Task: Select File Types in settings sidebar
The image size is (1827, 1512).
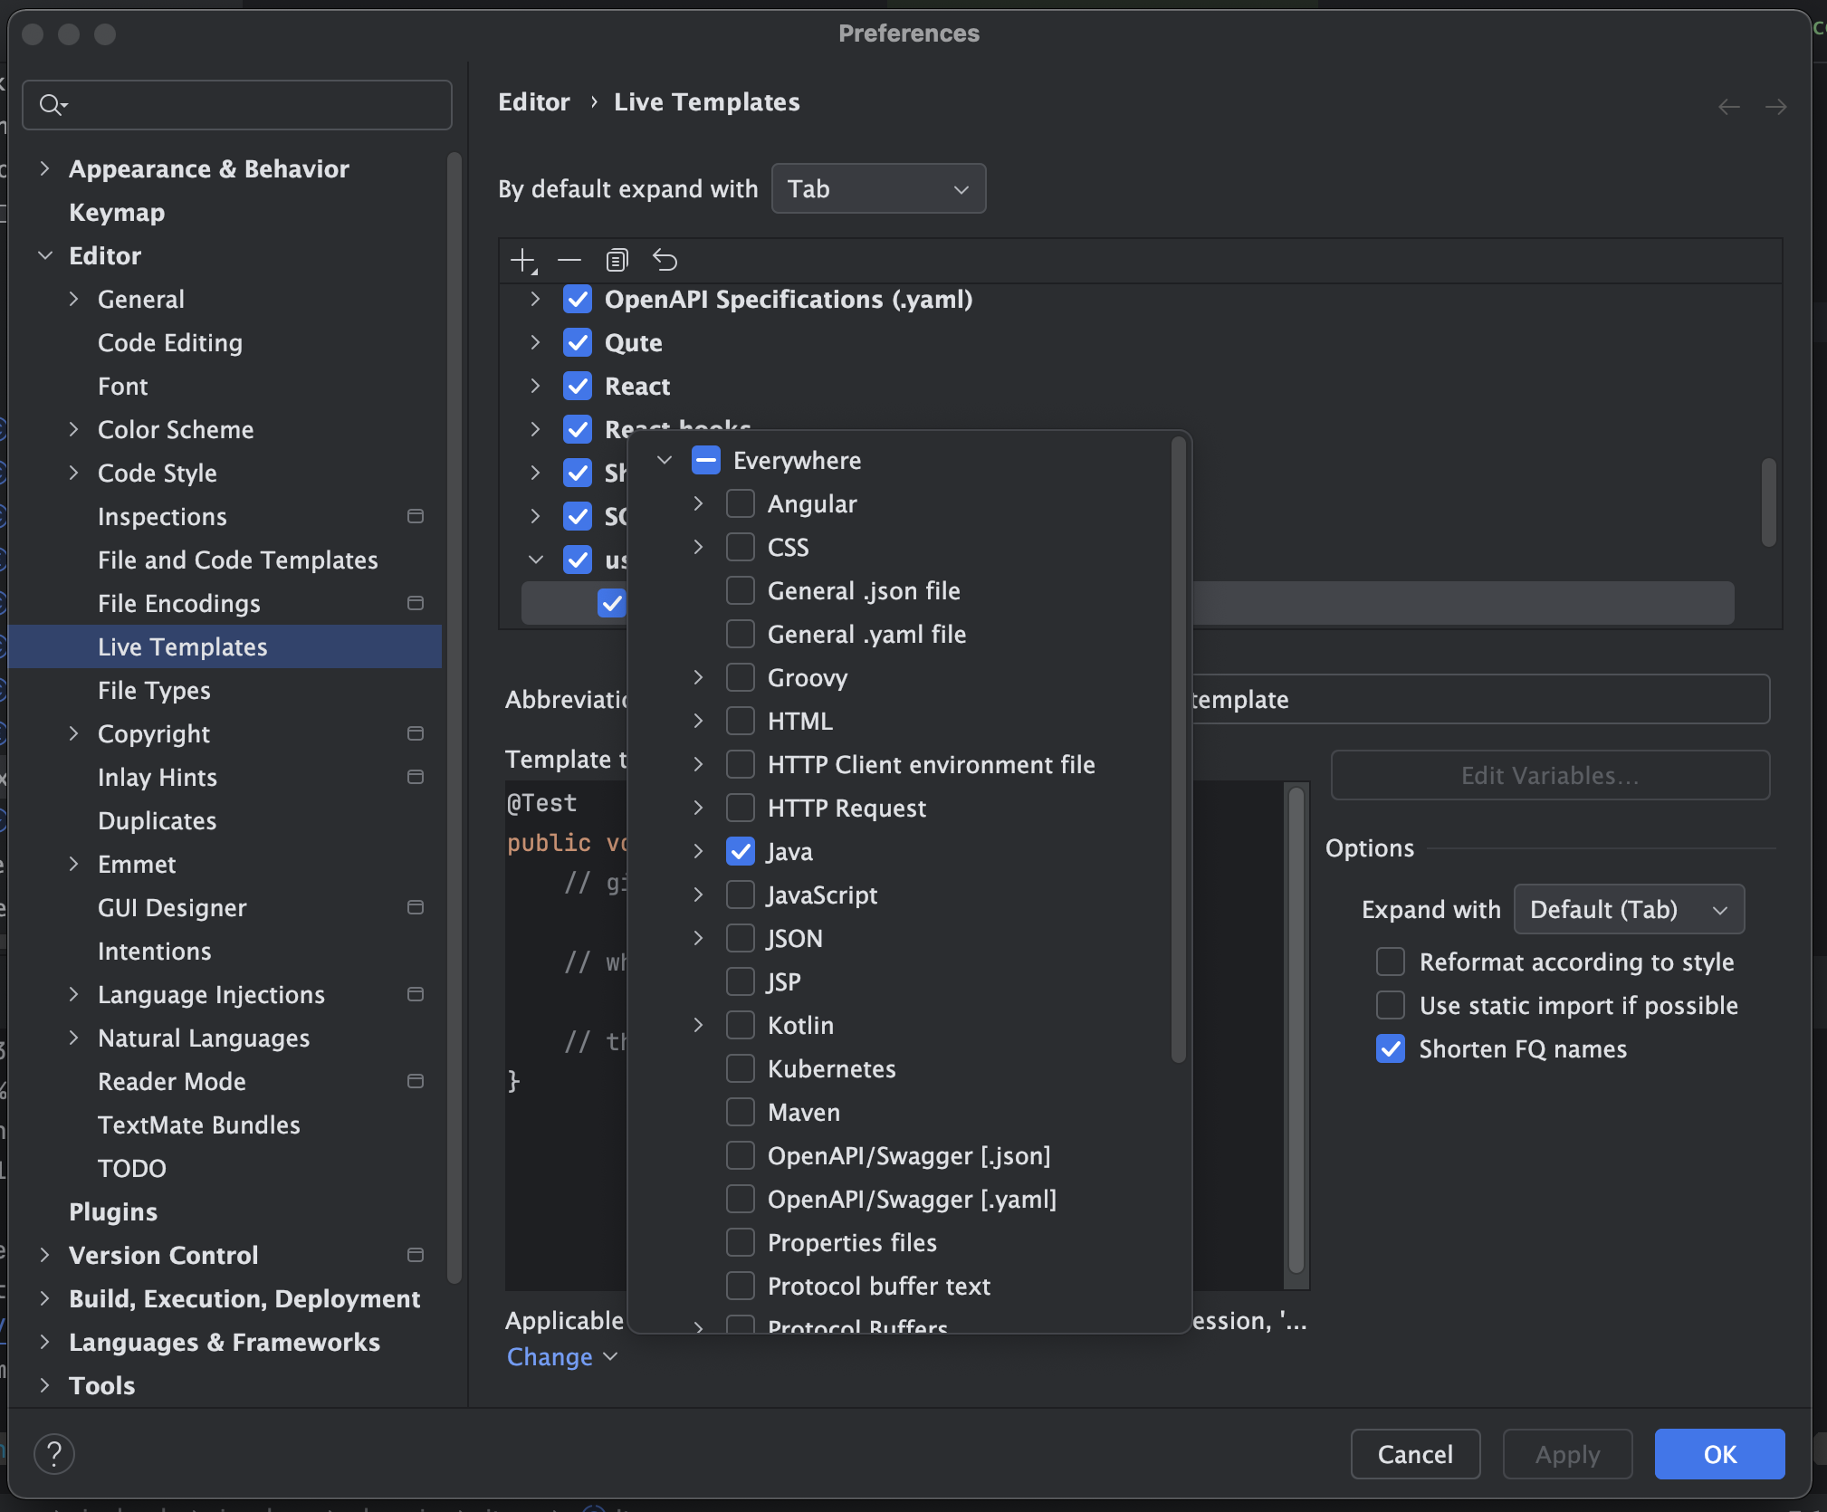Action: click(x=154, y=690)
